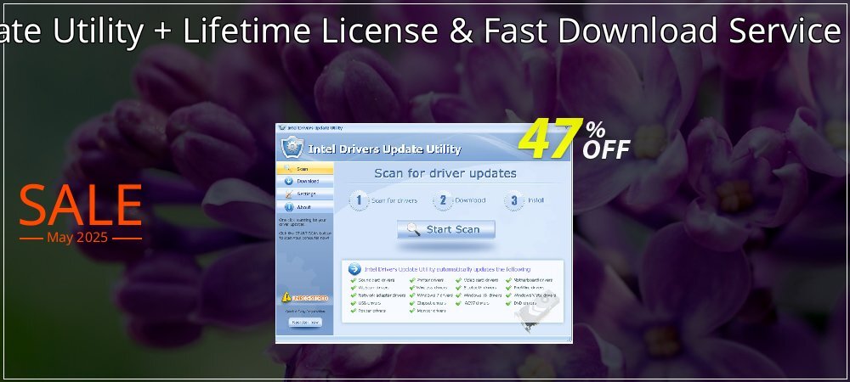Select 'Windows XP drivers' list entry

[479, 295]
